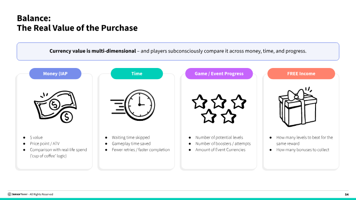
Task: Click the Sensor Tower logo icon
Action: (x=10, y=194)
